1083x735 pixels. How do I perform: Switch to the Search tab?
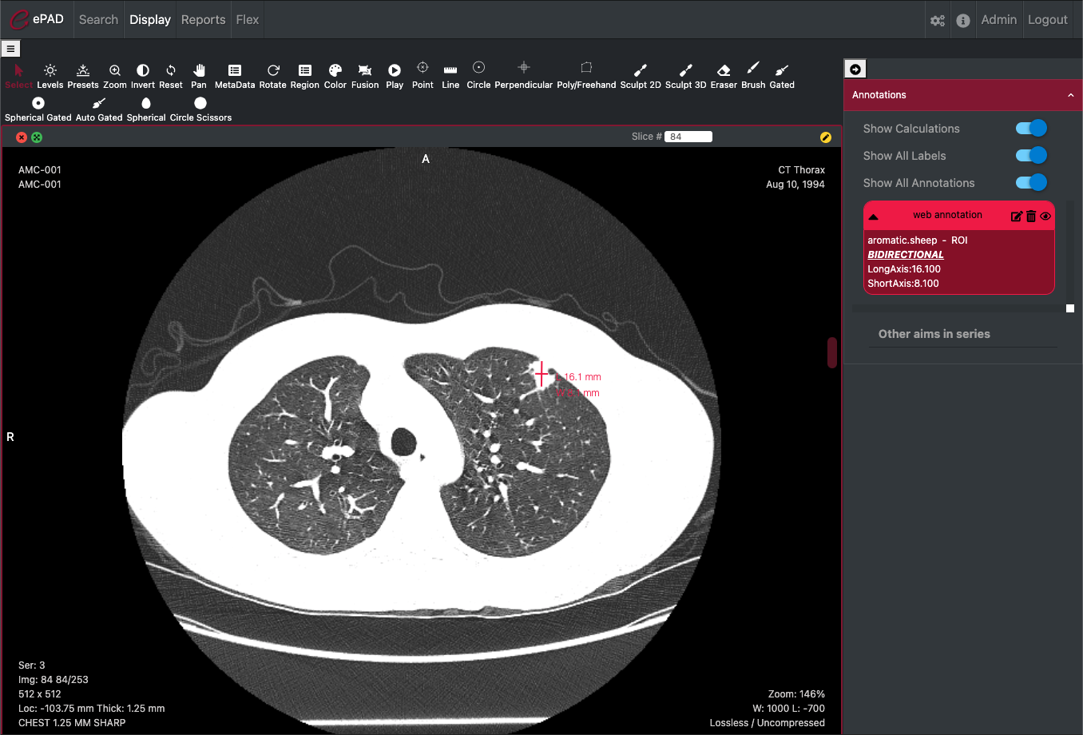coord(98,19)
